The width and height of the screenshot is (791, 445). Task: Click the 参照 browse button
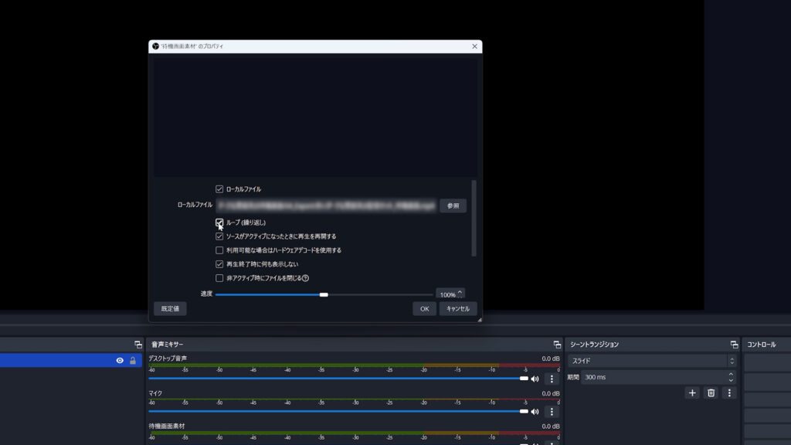click(x=453, y=206)
